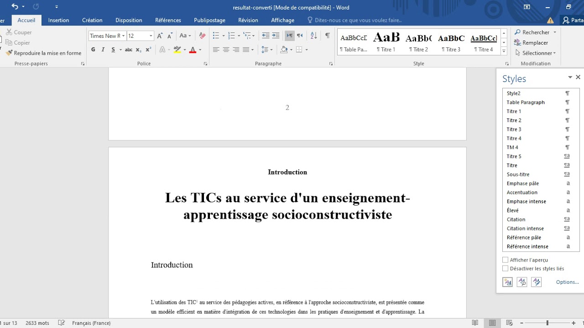
Task: Increase paragraph indent
Action: click(x=276, y=36)
